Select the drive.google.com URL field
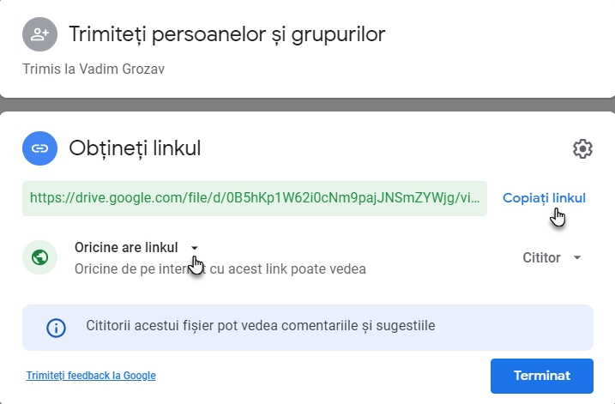Screen dimensions: 615x404 (255, 198)
